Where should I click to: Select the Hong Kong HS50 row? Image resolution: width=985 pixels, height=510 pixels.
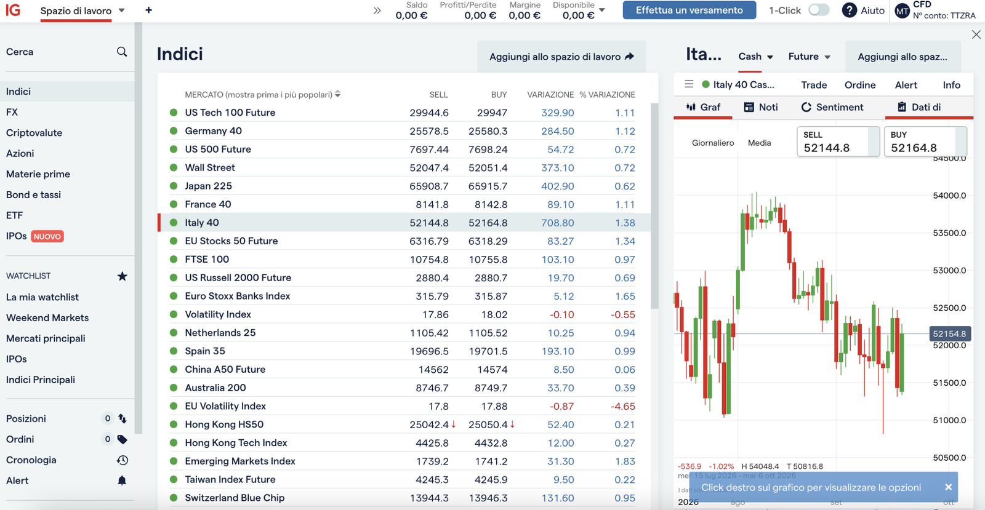(404, 424)
